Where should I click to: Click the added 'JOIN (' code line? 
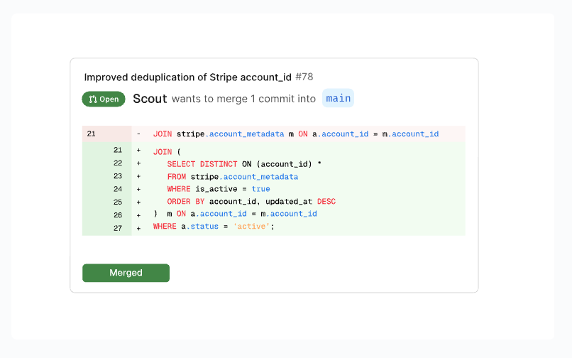(167, 151)
